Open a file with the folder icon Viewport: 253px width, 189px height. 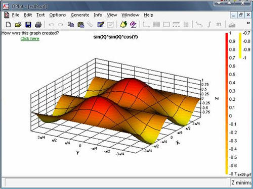pos(18,25)
